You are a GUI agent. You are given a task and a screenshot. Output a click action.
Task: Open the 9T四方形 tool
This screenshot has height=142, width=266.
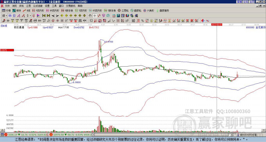point(96,10)
